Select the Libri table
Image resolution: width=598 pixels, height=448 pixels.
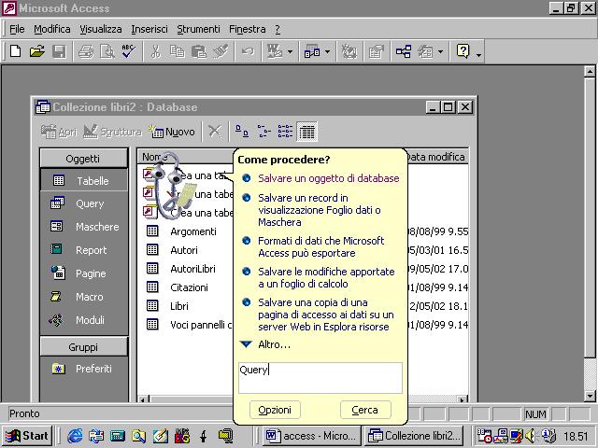pos(168,306)
